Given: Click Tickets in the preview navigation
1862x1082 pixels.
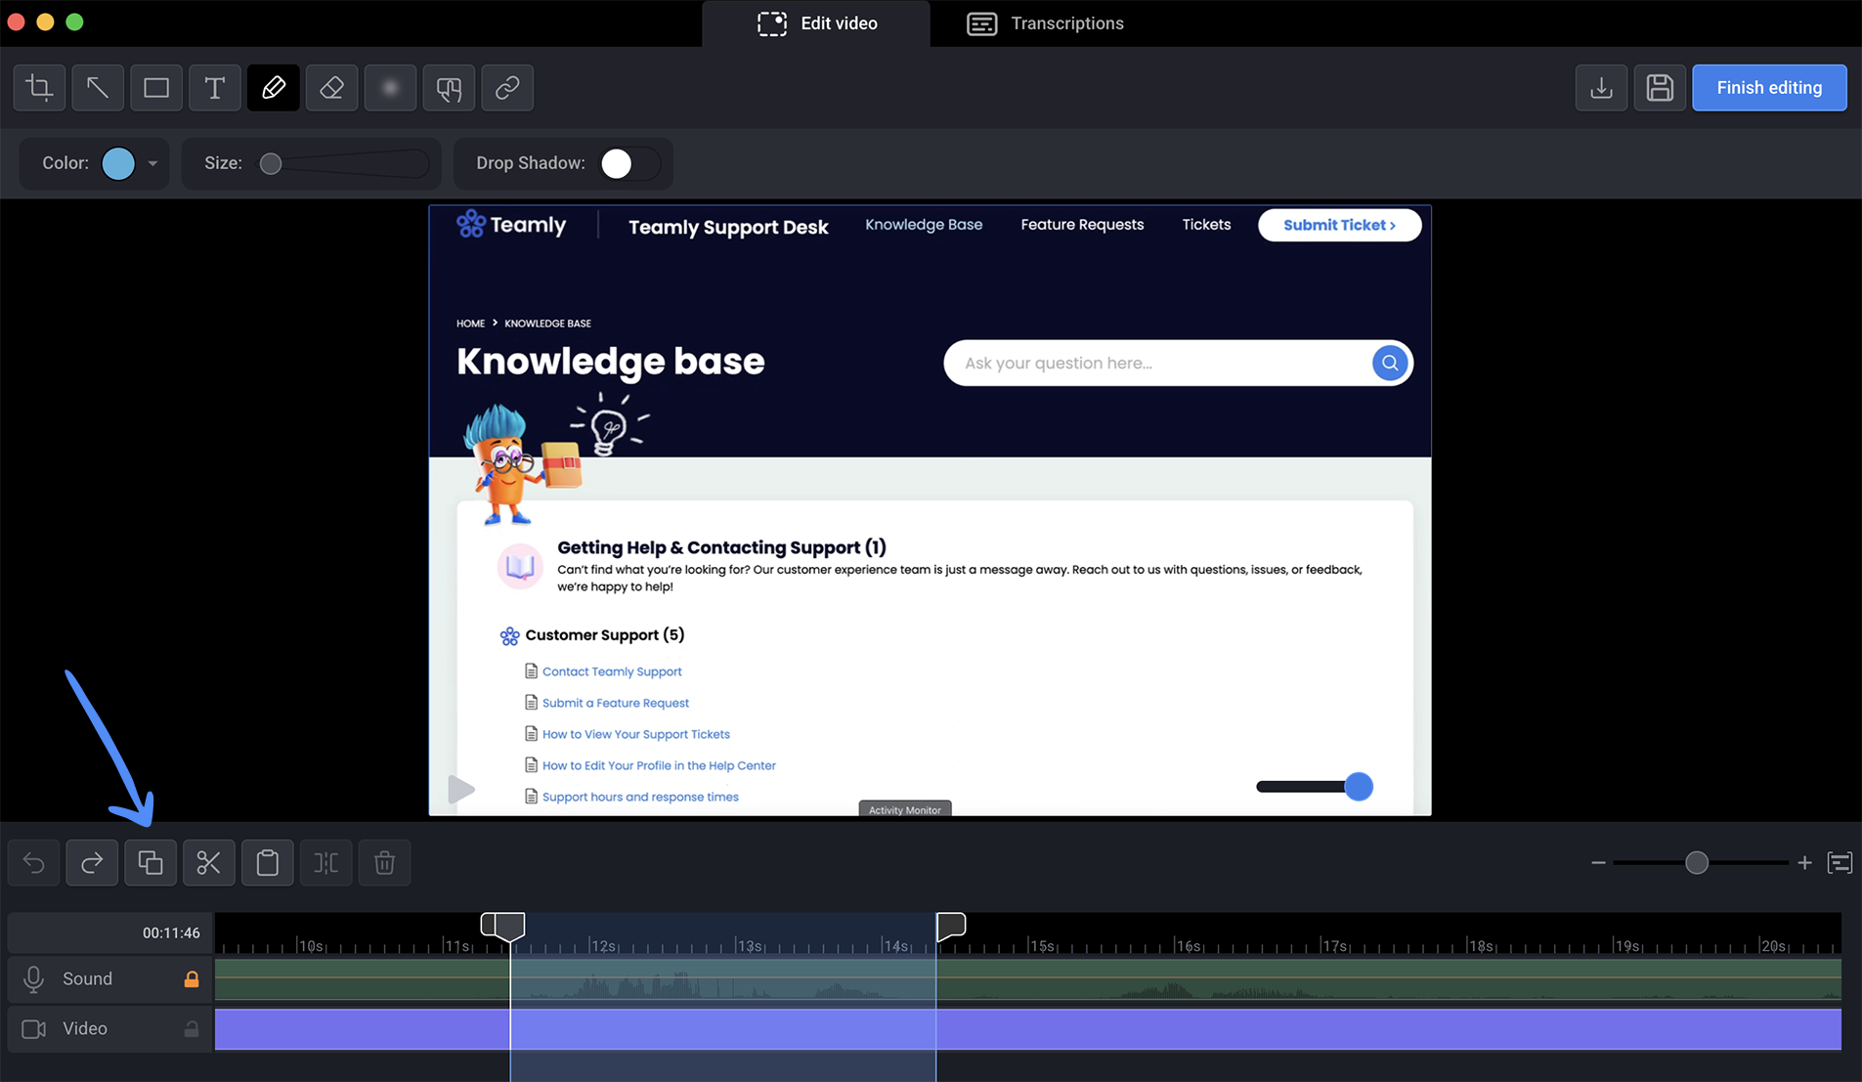Looking at the screenshot, I should (1206, 225).
